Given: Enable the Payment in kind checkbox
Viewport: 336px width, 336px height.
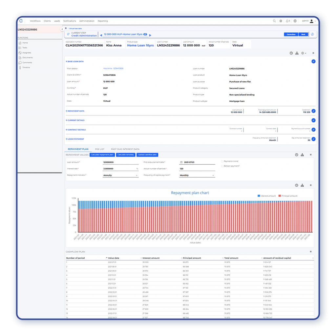Looking at the screenshot, I should [x=222, y=161].
